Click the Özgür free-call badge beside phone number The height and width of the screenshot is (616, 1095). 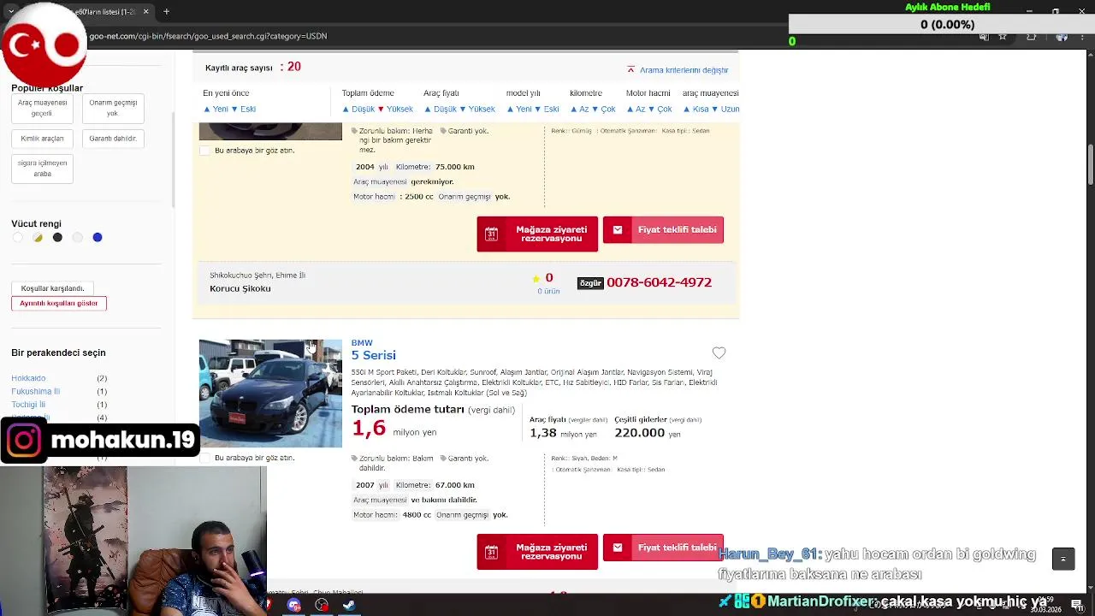click(590, 283)
